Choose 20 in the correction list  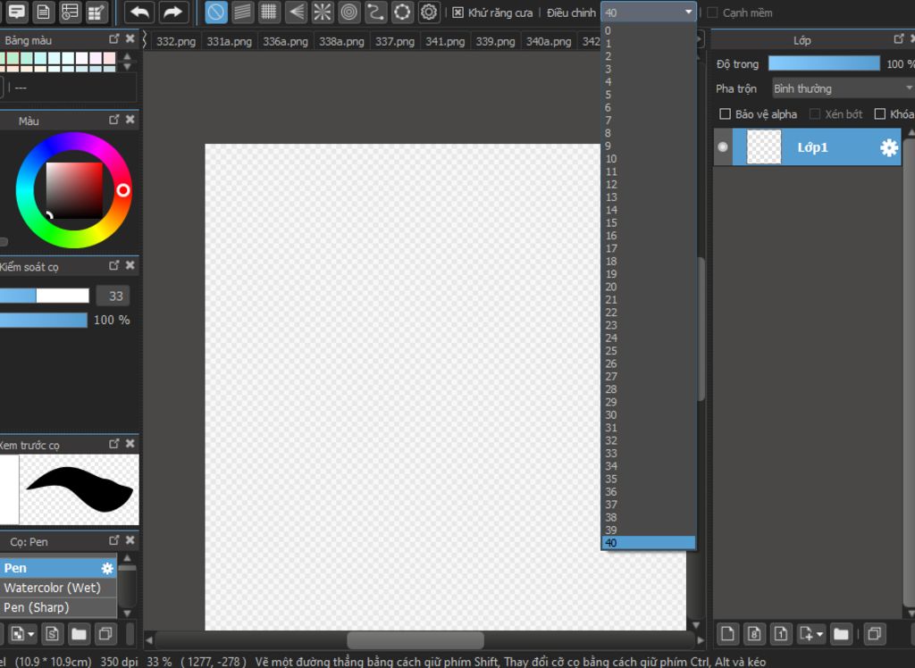[x=649, y=287]
